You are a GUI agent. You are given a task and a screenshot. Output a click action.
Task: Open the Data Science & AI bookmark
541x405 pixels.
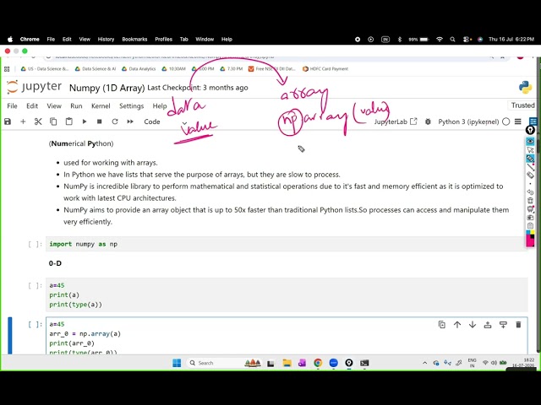tap(96, 69)
